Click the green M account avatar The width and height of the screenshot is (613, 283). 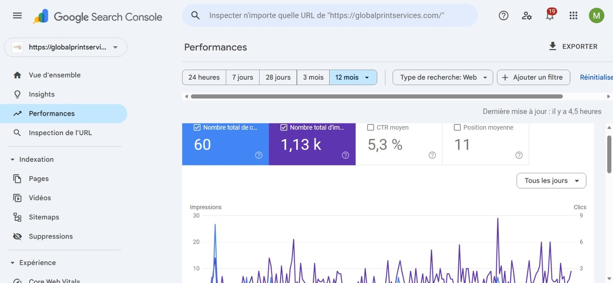pyautogui.click(x=596, y=16)
